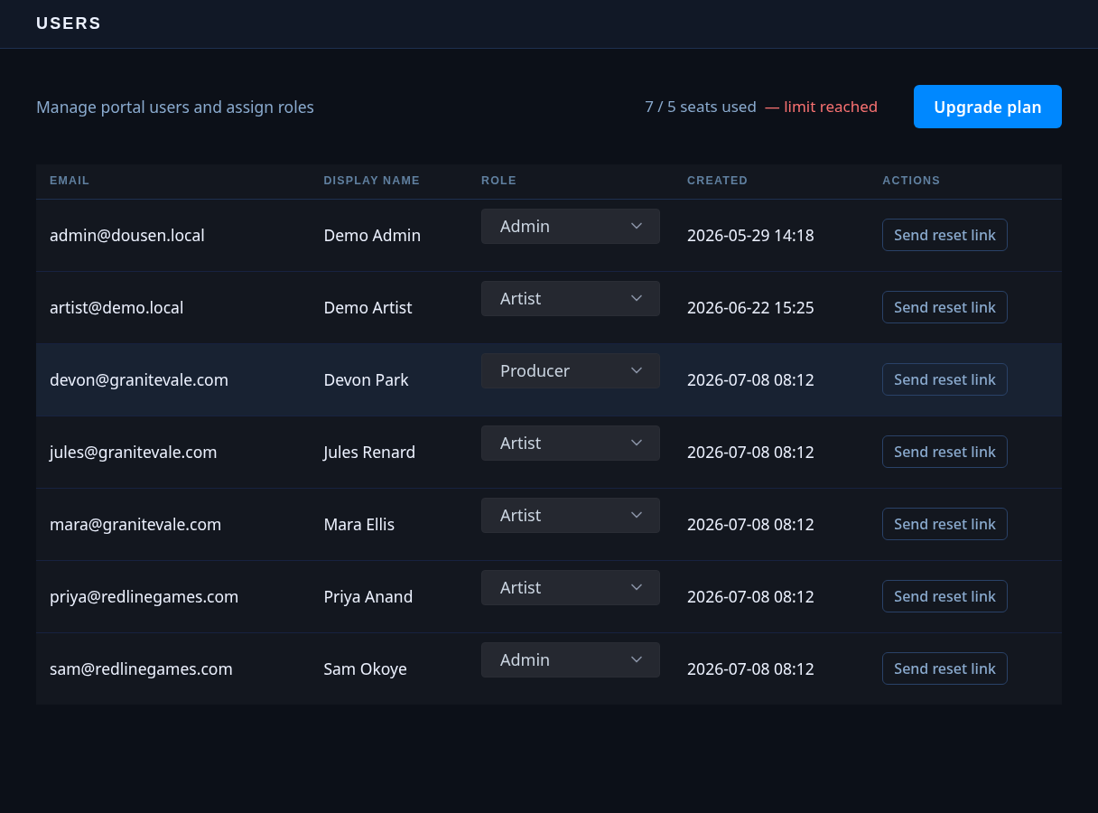Screen dimensions: 1098x813
Task: Send reset link to artist@demo.local
Action: coord(944,307)
